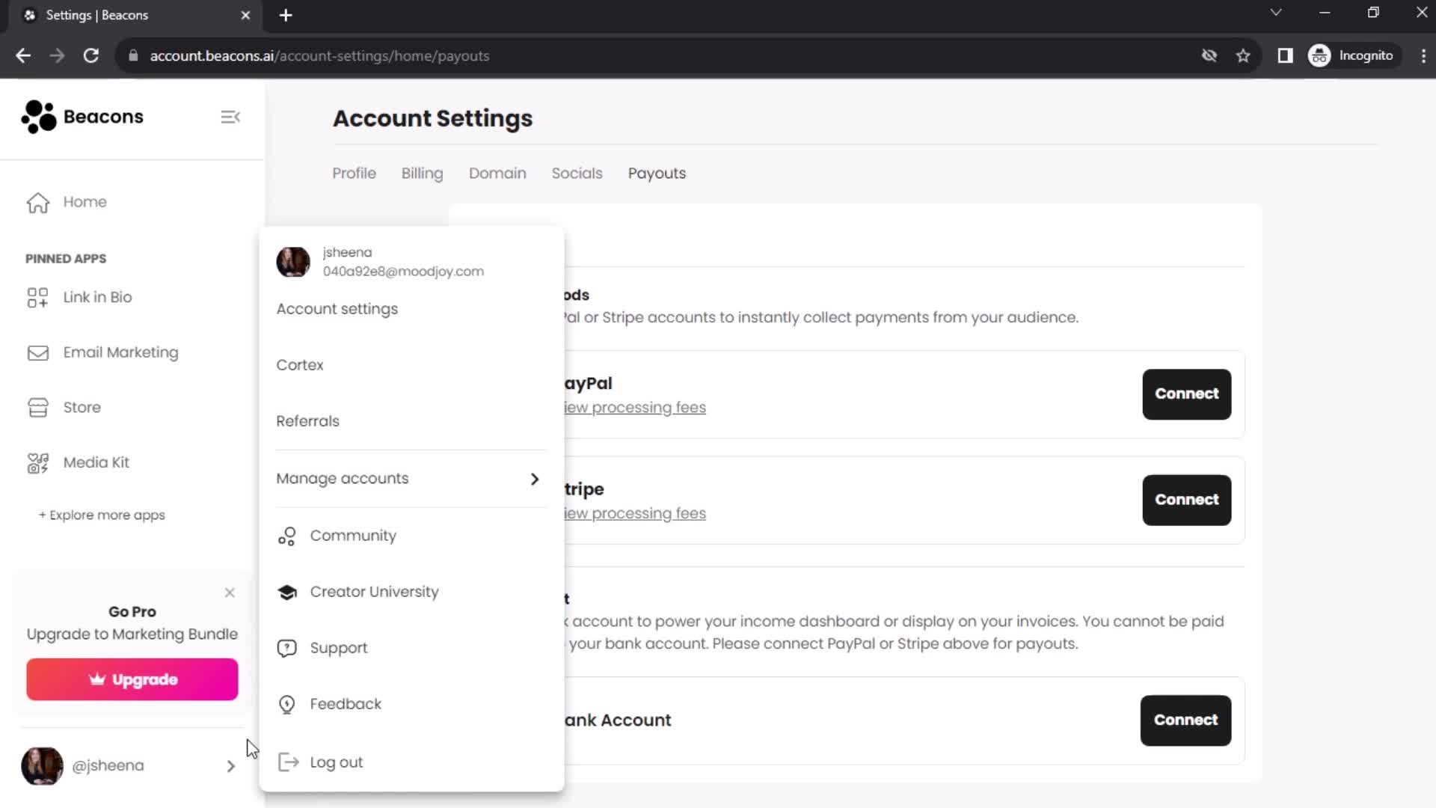Select the Link in Bio icon
Screen dimensions: 1436x808
(x=37, y=297)
